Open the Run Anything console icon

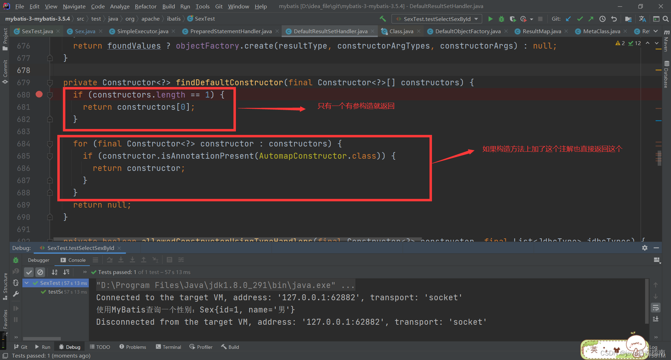(x=656, y=19)
